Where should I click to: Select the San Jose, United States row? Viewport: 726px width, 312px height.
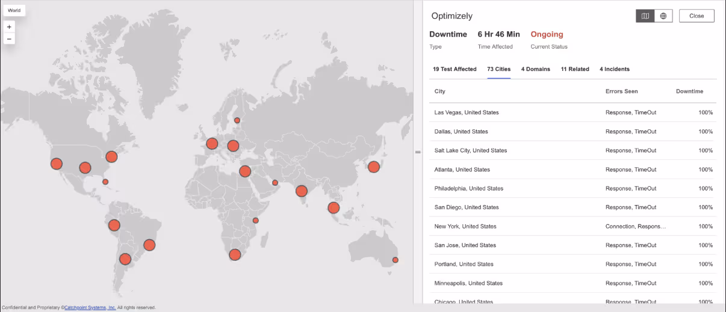tap(573, 245)
